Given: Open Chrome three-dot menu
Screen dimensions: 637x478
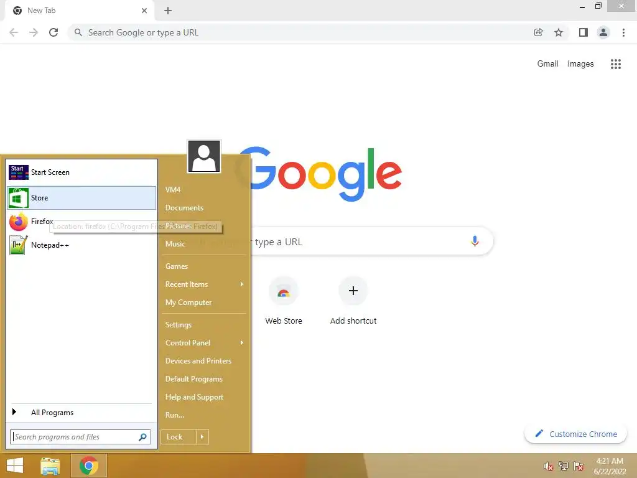Looking at the screenshot, I should coord(623,32).
